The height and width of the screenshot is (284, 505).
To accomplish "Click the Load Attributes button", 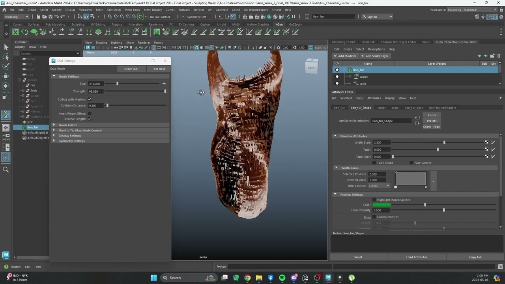I will 417,257.
